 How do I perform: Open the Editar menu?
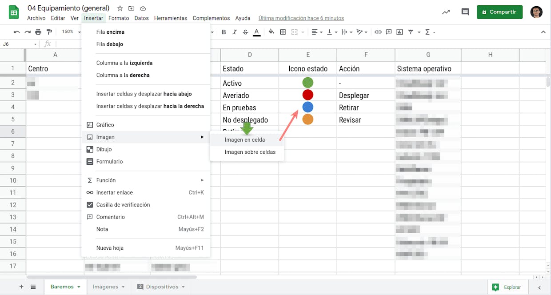click(58, 18)
